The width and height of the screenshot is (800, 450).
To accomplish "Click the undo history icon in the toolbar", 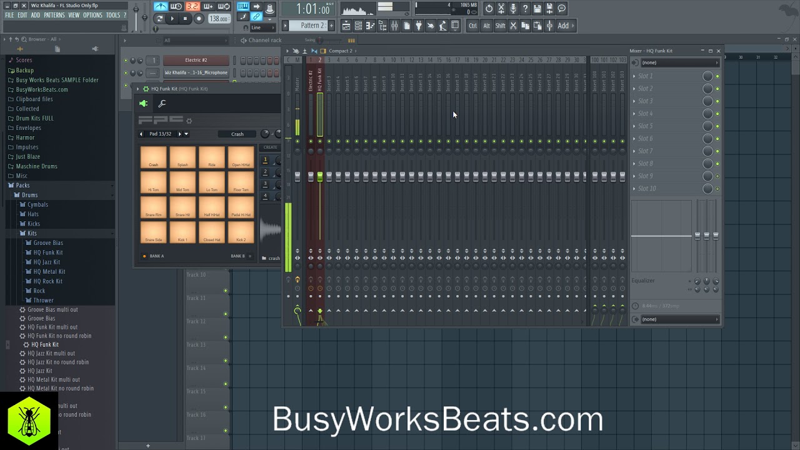I will tap(489, 9).
